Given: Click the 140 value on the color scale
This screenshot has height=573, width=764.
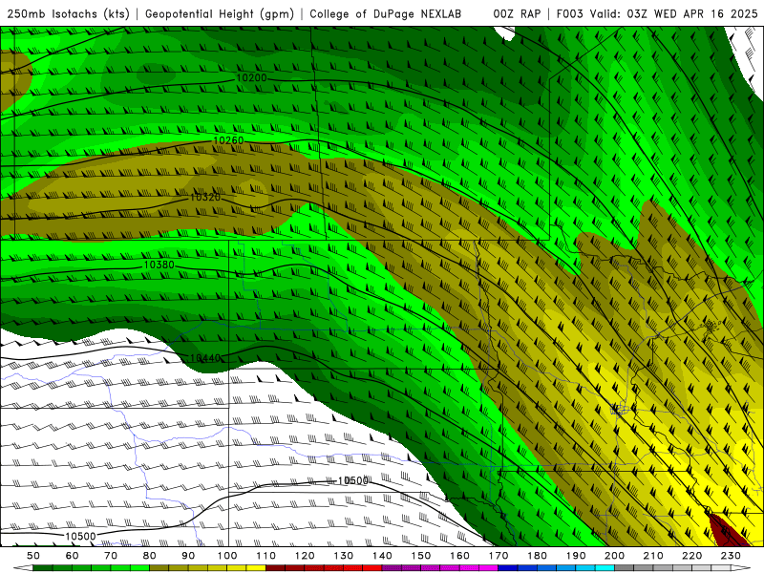Looking at the screenshot, I should point(382,556).
